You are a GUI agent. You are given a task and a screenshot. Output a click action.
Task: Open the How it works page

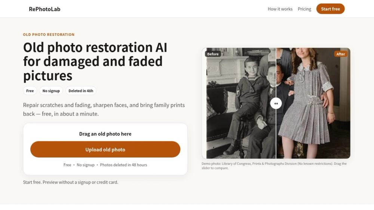[280, 9]
